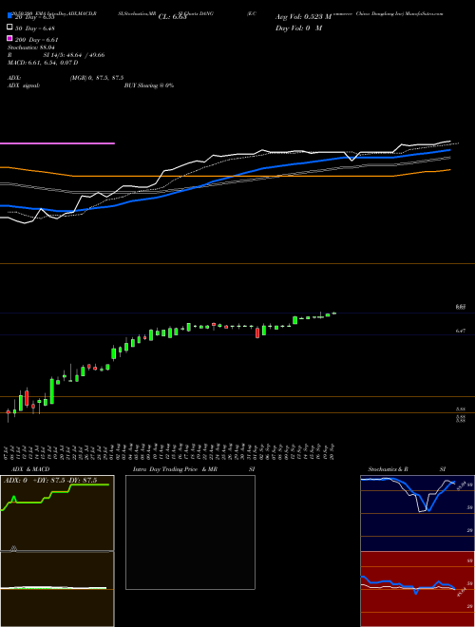Click the white 50 Day legend swatch
The image size is (475, 627).
9,28
